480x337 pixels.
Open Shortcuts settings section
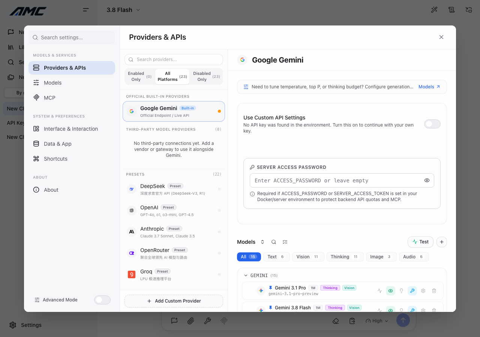pos(72,159)
